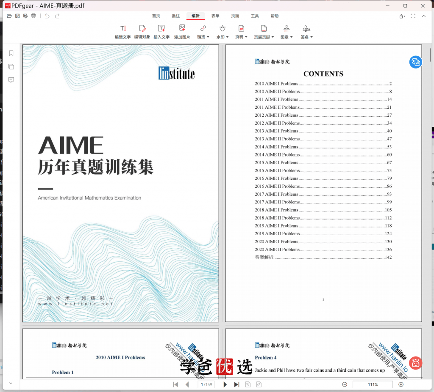434x392 pixels.
Task: Select the 编辑文字 edit text tool
Action: point(122,32)
